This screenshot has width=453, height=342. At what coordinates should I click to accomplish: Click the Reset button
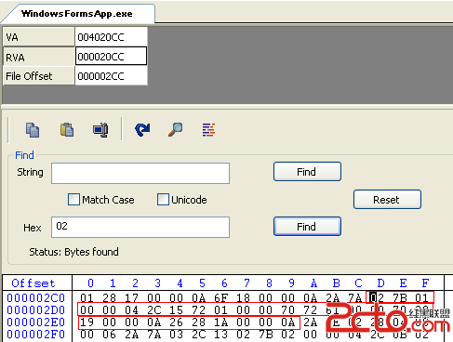click(x=387, y=199)
